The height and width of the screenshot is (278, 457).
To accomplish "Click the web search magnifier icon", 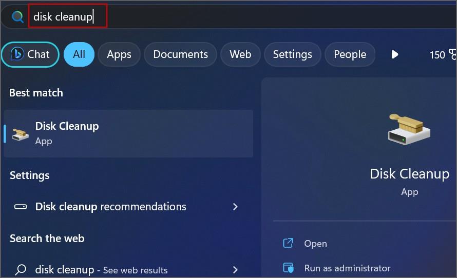I will point(21,270).
